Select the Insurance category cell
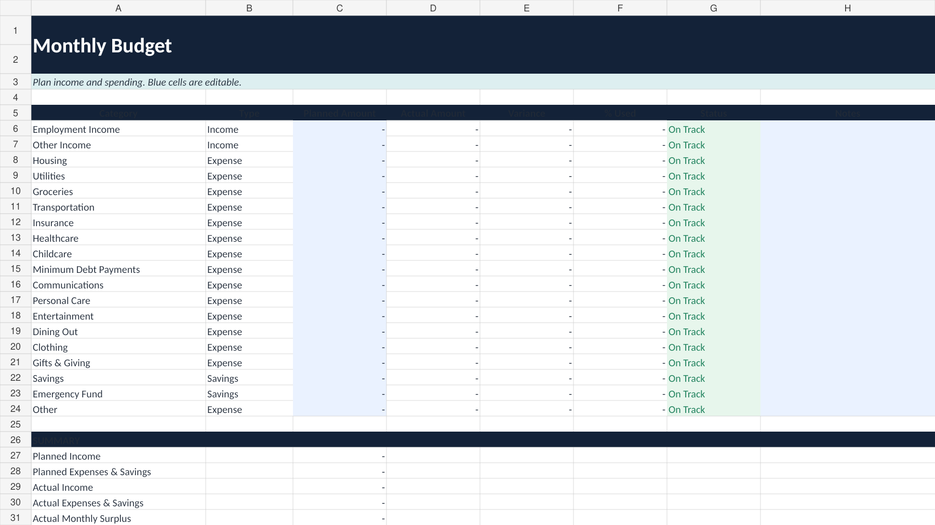Image resolution: width=935 pixels, height=525 pixels. tap(118, 222)
